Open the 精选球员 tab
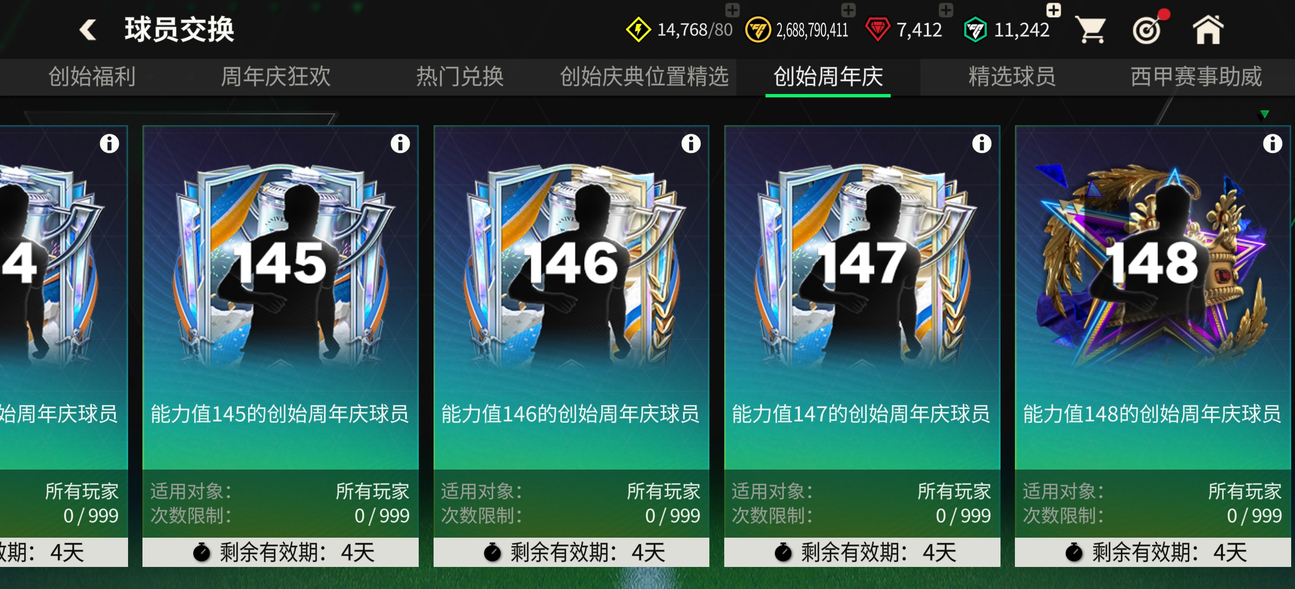Image resolution: width=1295 pixels, height=589 pixels. (x=1012, y=77)
